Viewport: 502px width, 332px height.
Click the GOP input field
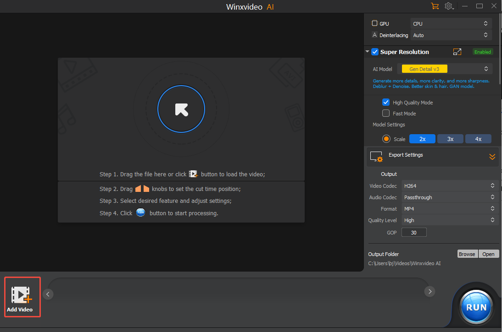pos(414,232)
